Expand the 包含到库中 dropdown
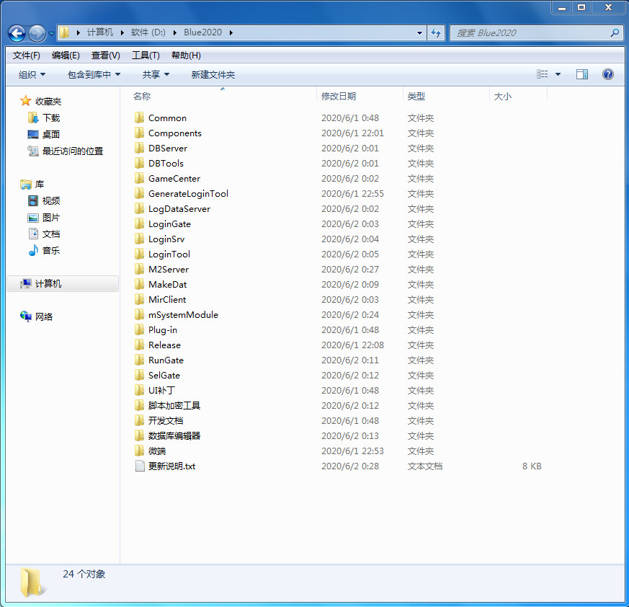 click(x=94, y=75)
